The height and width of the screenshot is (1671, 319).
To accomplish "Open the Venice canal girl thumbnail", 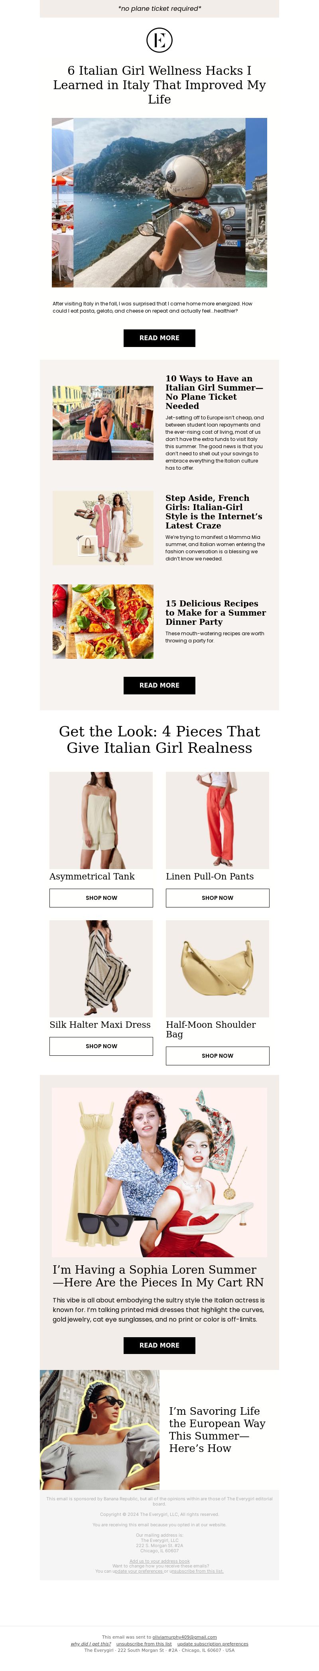I will [x=103, y=423].
